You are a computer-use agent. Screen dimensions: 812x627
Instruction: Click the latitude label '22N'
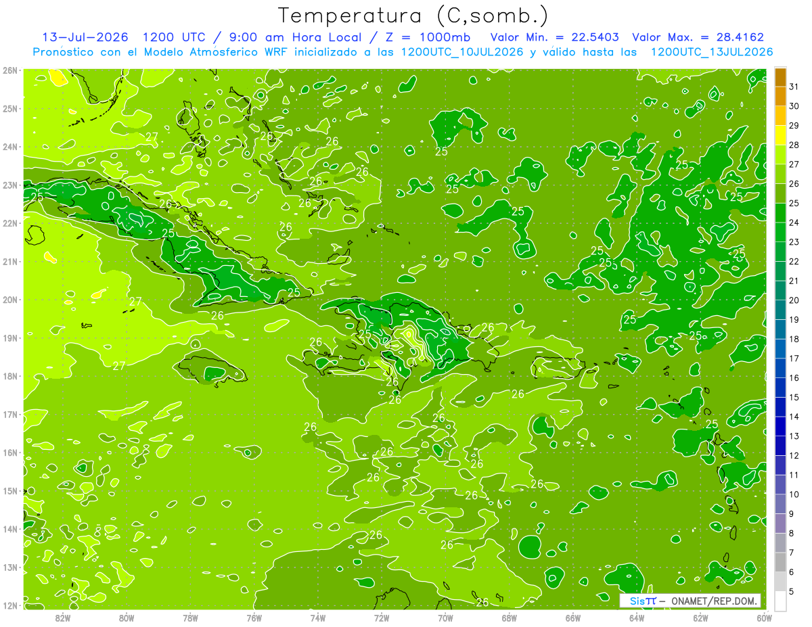[9, 223]
